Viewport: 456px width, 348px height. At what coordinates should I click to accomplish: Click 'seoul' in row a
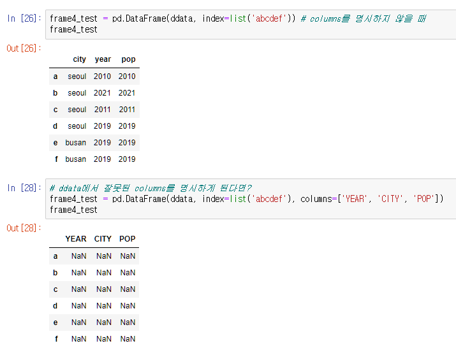coord(77,76)
